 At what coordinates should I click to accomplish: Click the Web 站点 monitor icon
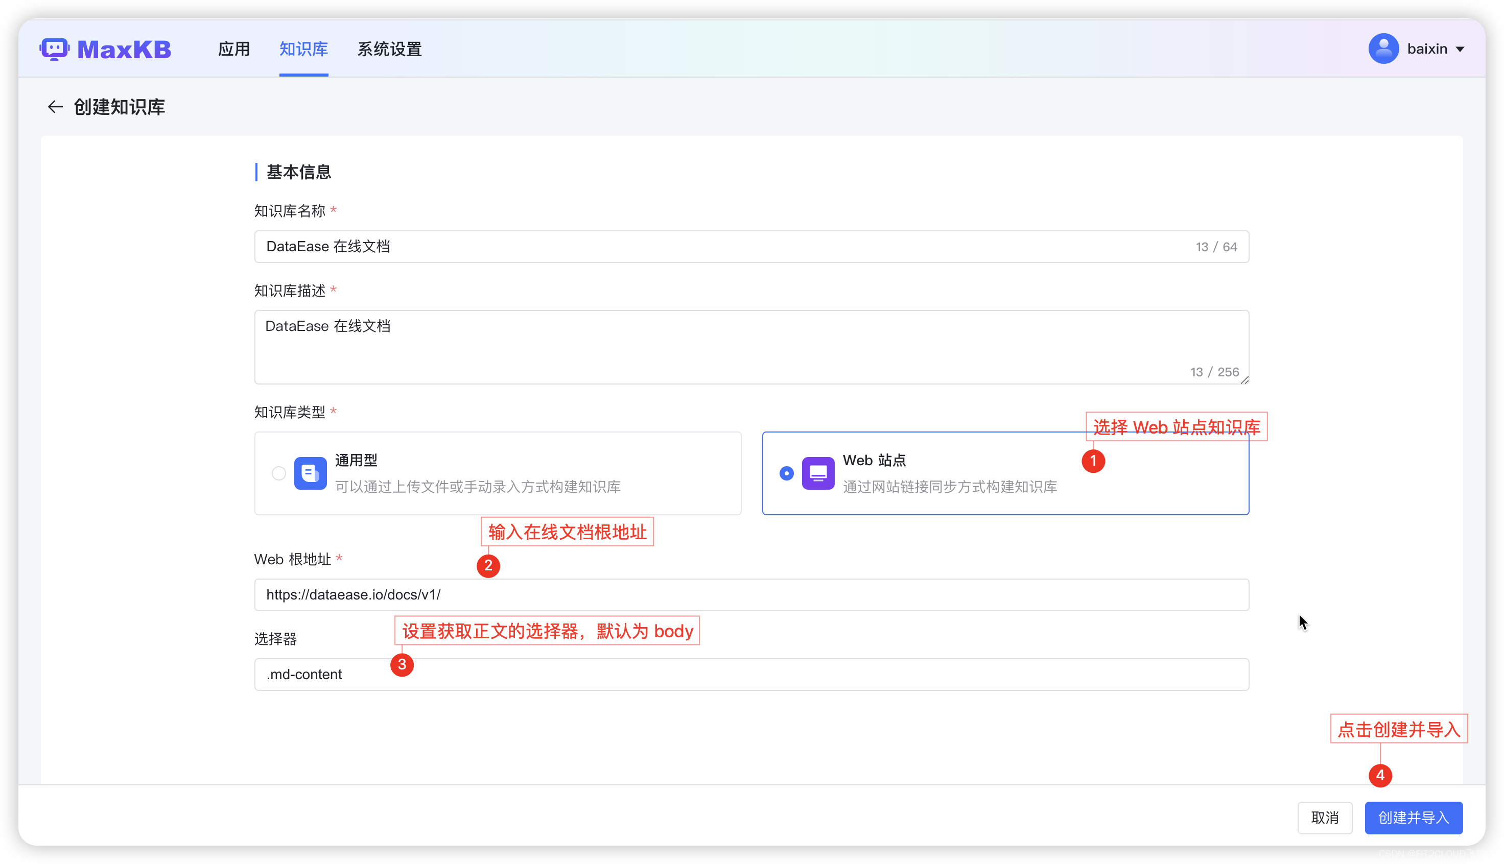pos(818,473)
